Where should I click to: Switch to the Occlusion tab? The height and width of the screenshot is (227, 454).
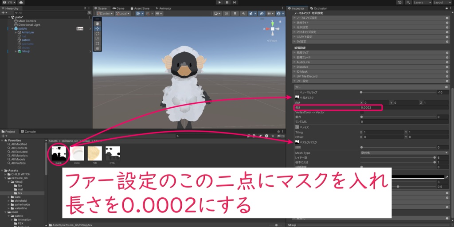click(x=319, y=8)
